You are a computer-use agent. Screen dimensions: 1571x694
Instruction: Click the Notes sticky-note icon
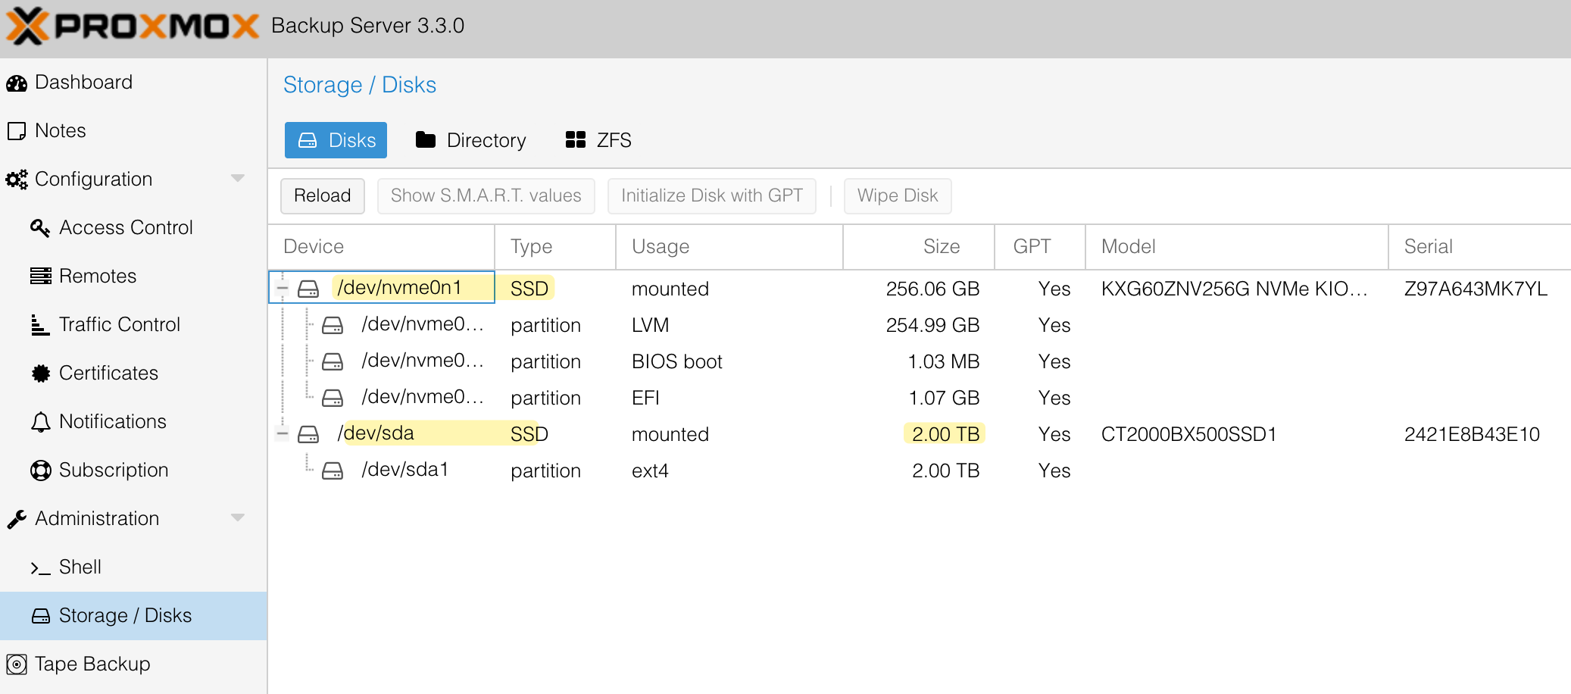17,131
